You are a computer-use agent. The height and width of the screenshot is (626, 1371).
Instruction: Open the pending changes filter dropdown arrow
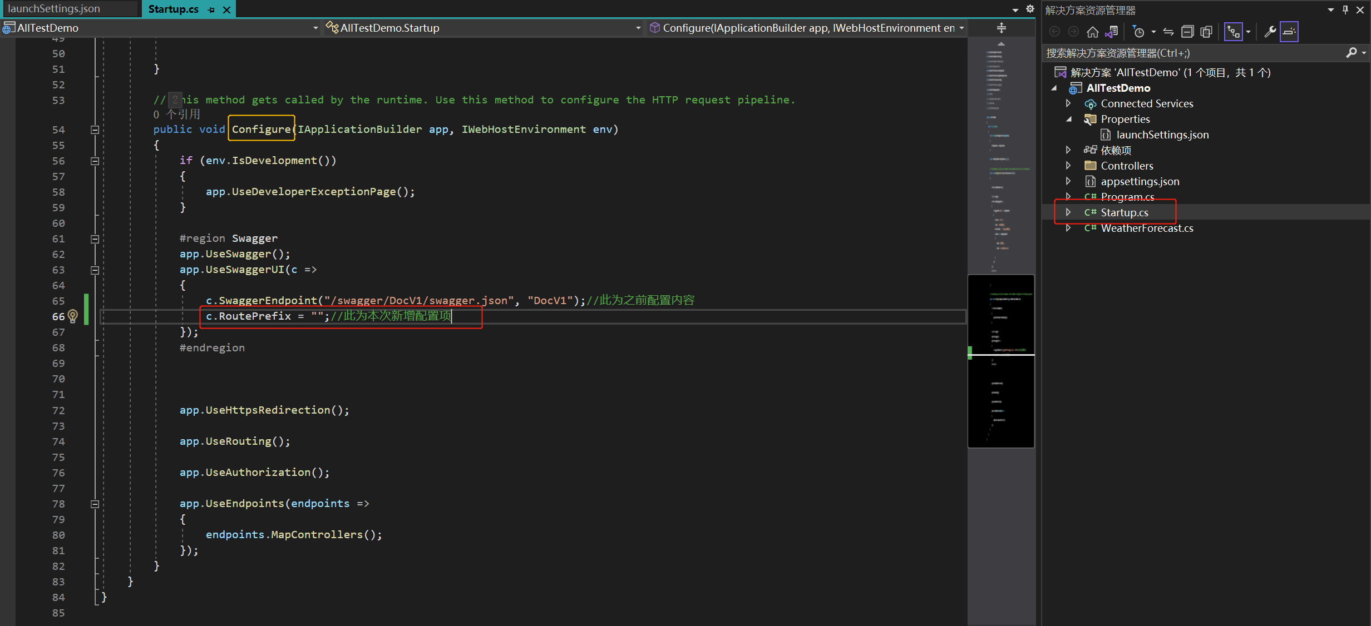[x=1153, y=32]
